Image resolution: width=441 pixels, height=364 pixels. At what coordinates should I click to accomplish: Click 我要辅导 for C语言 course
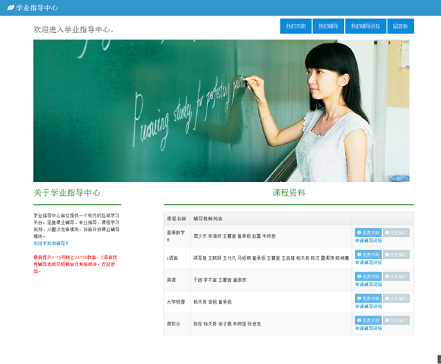coord(396,255)
